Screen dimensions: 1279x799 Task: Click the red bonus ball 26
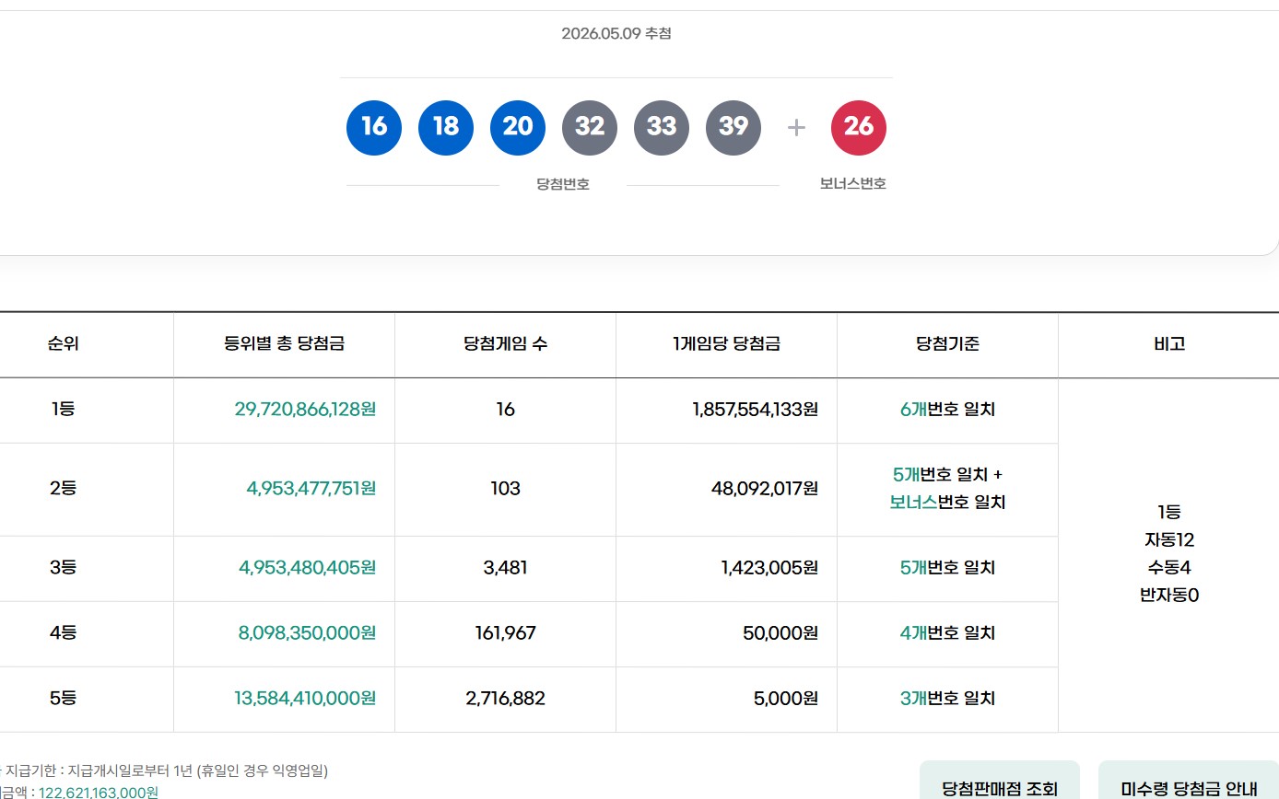[x=859, y=127]
